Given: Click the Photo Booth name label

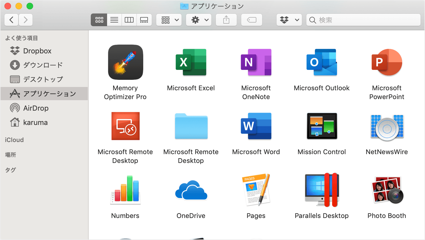Looking at the screenshot, I should click(x=387, y=216).
